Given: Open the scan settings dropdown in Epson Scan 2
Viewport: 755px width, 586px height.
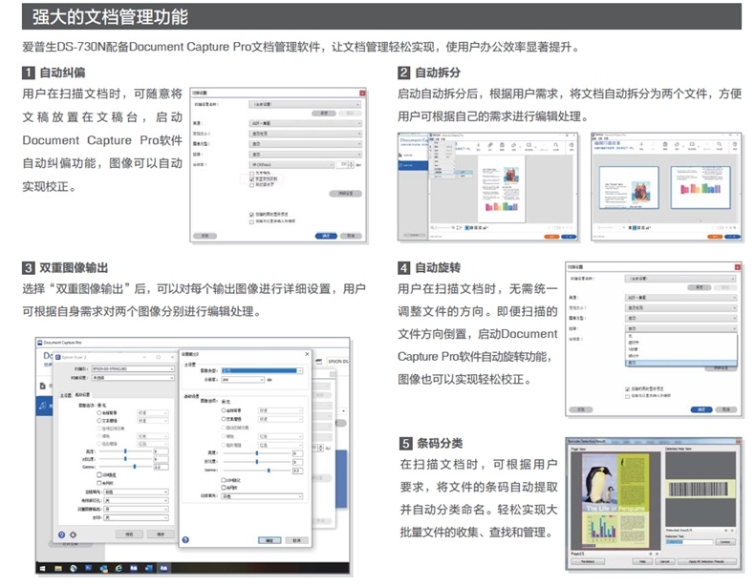Looking at the screenshot, I should pyautogui.click(x=133, y=378).
